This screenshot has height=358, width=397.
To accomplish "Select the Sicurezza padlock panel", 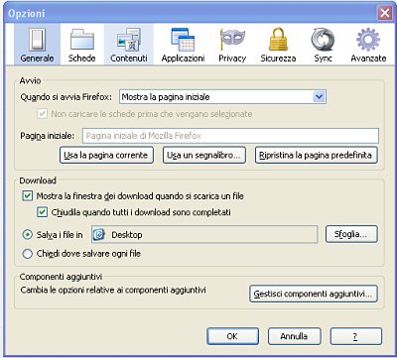I will tap(278, 45).
